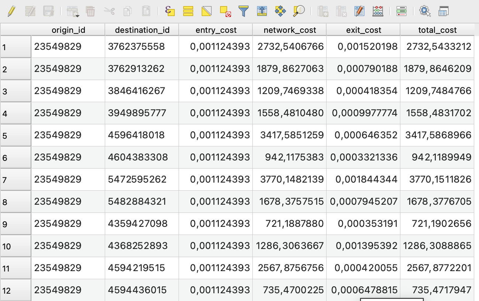Viewport: 479px width, 301px height.
Task: Invert the feature selection
Action: 207,11
